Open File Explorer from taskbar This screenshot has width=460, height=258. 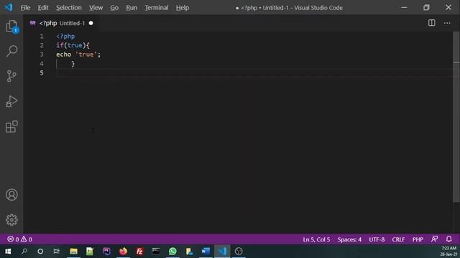pyautogui.click(x=73, y=252)
